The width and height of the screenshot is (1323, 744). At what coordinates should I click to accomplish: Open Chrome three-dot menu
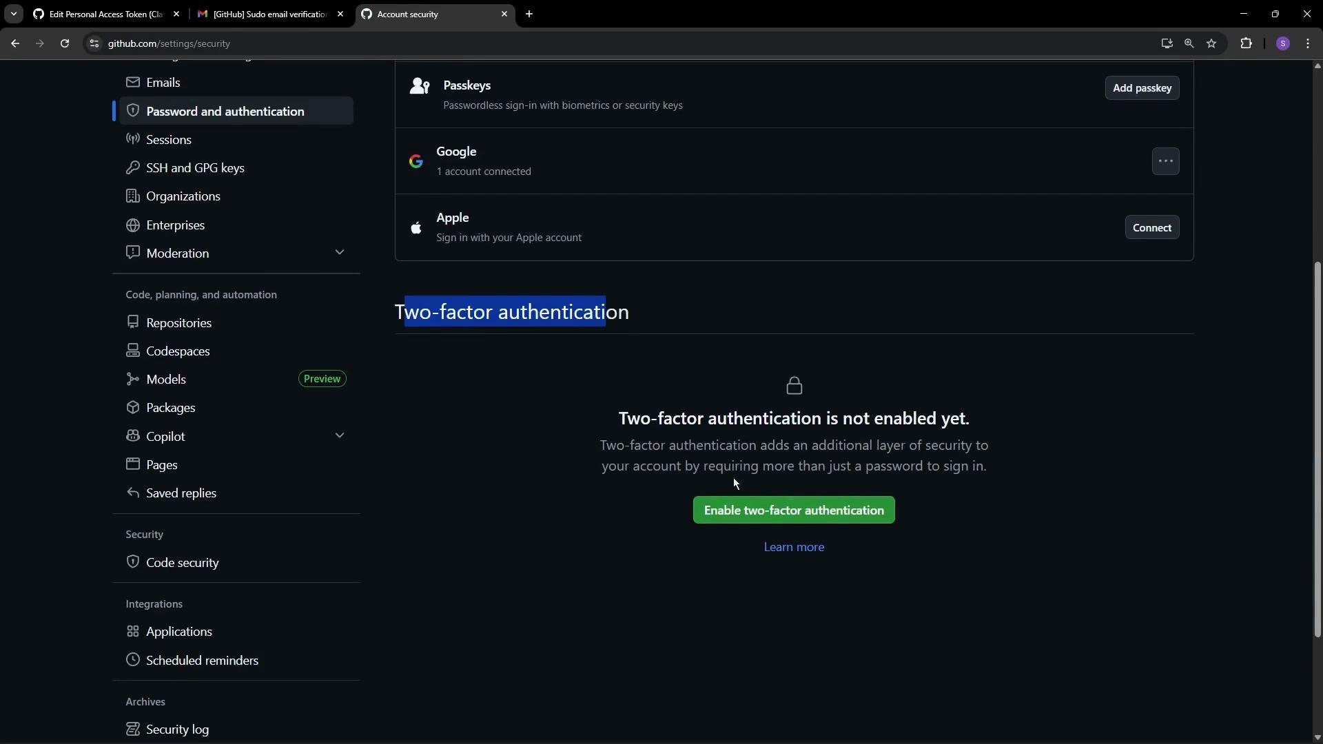coord(1308,43)
